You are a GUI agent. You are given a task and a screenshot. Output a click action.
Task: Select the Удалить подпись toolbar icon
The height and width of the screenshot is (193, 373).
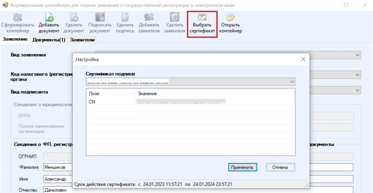125,18
